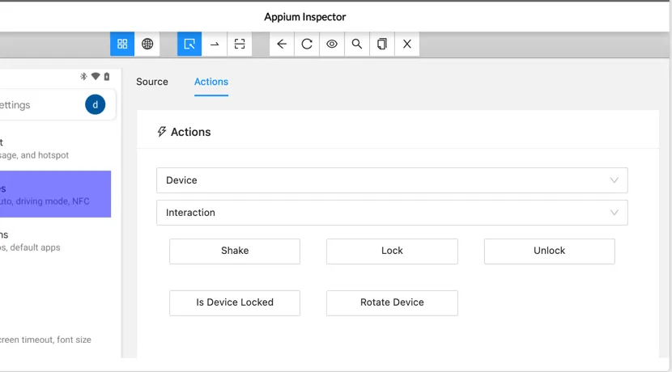Choose Tap By Coordinates tool

pos(240,44)
